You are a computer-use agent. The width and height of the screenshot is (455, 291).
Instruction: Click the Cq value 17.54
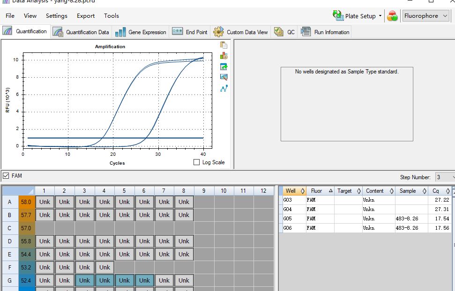[x=442, y=218]
